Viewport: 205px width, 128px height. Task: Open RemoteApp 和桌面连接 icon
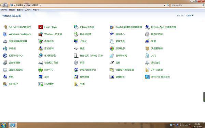(147, 27)
